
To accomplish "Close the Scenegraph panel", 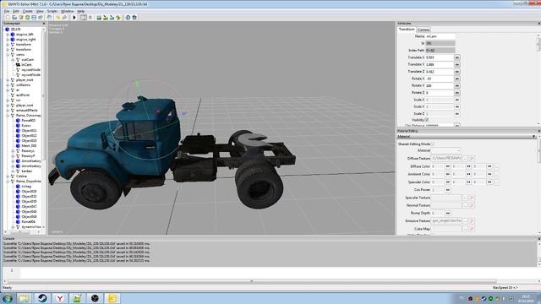I will (x=44, y=24).
